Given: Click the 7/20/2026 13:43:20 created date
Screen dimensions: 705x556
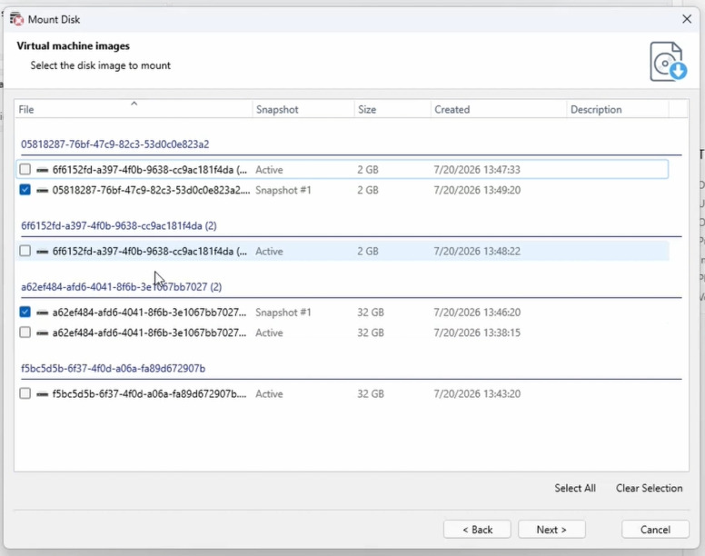Looking at the screenshot, I should point(477,394).
